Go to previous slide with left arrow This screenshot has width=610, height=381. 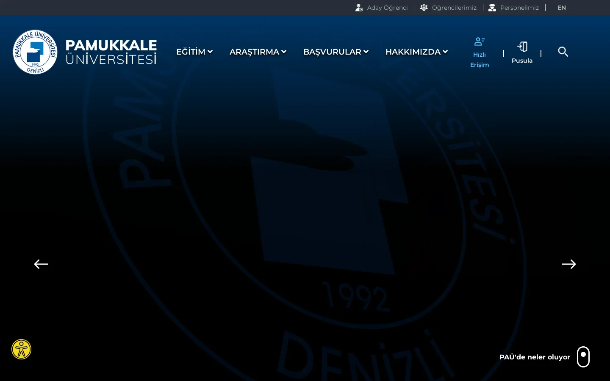(41, 264)
